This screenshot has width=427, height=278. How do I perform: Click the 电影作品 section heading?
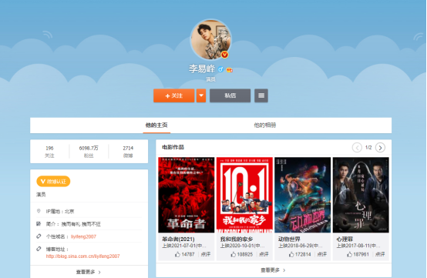pyautogui.click(x=173, y=147)
